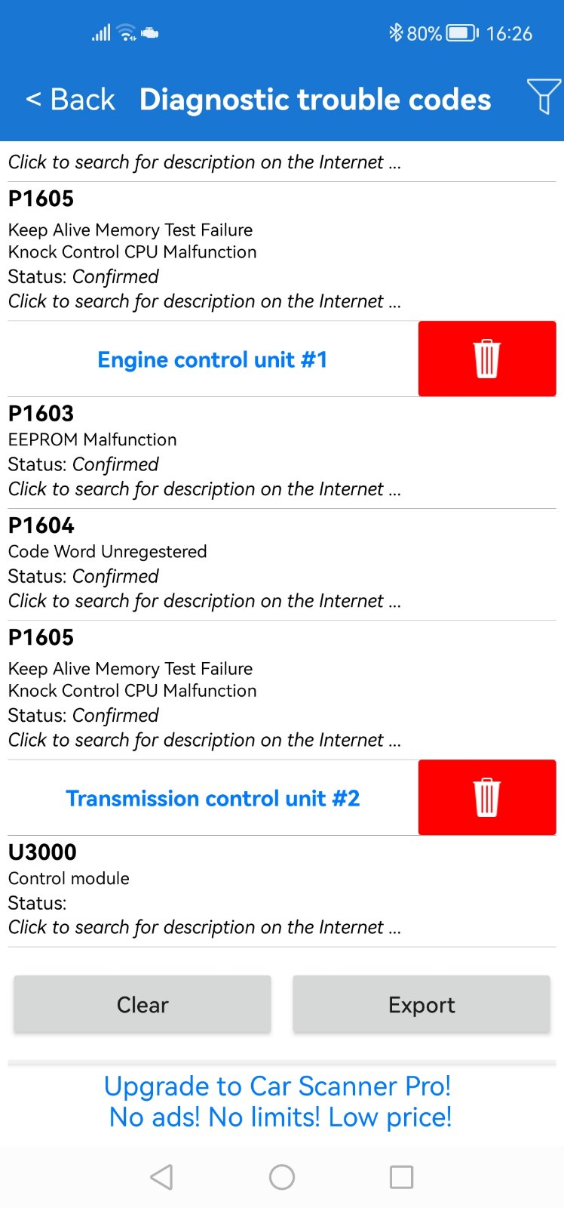The image size is (564, 1208).
Task: Select the Engine control unit #1 header
Action: [213, 359]
